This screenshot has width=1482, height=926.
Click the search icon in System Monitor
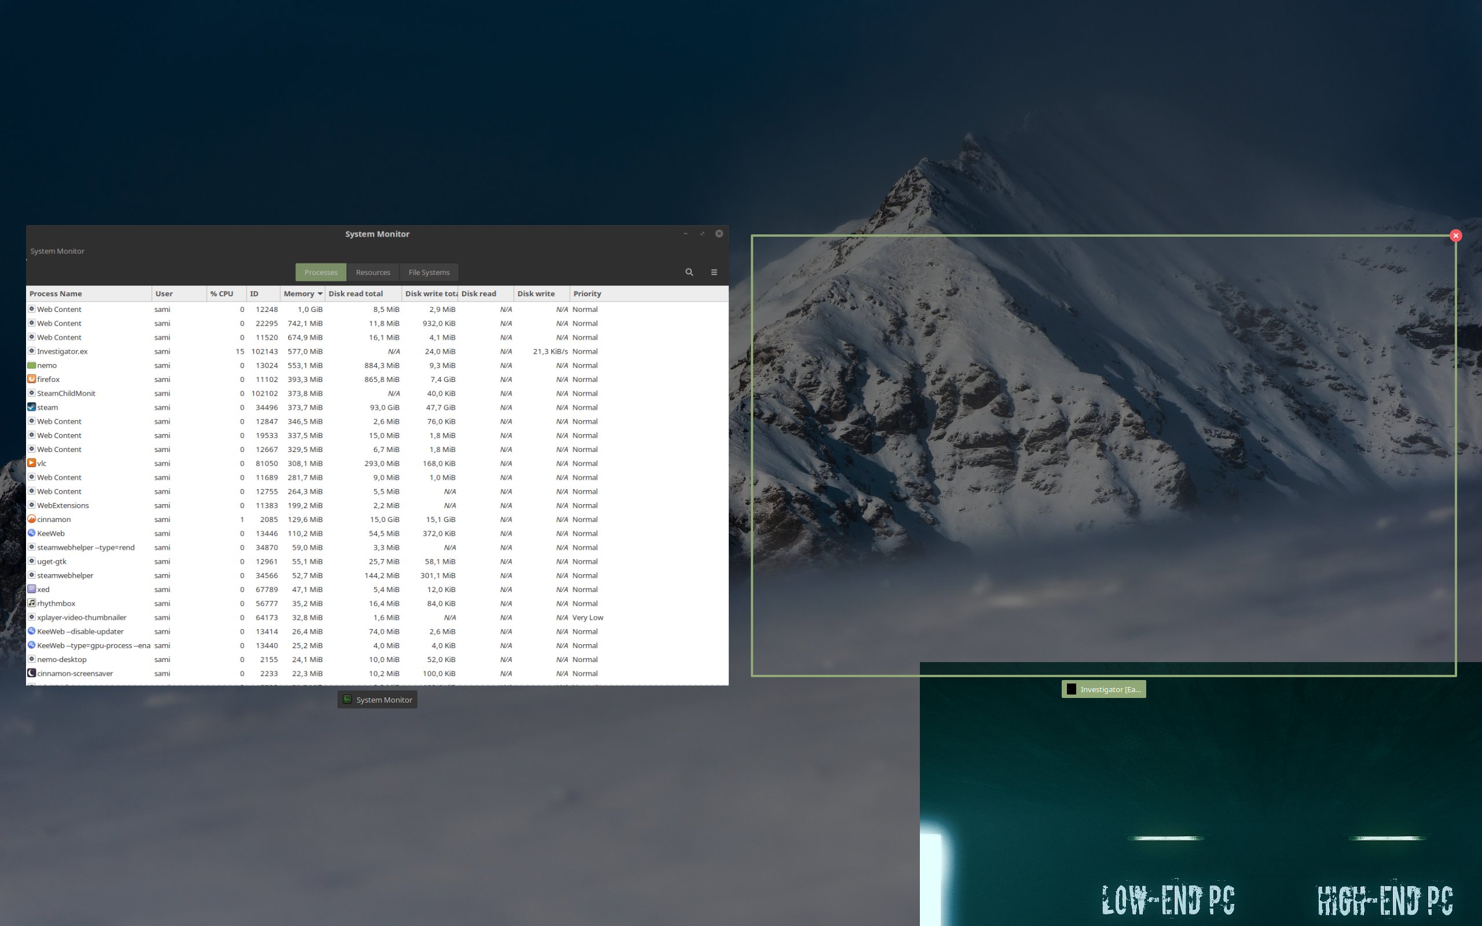(689, 272)
